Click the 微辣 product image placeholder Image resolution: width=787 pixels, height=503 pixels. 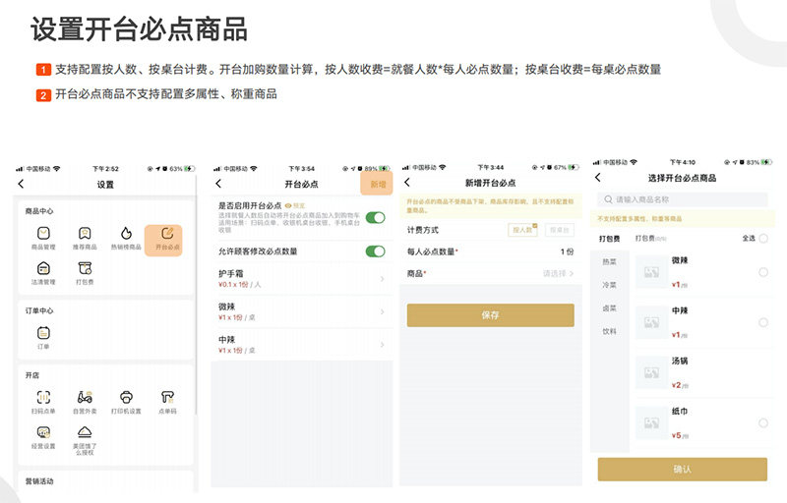tap(651, 272)
